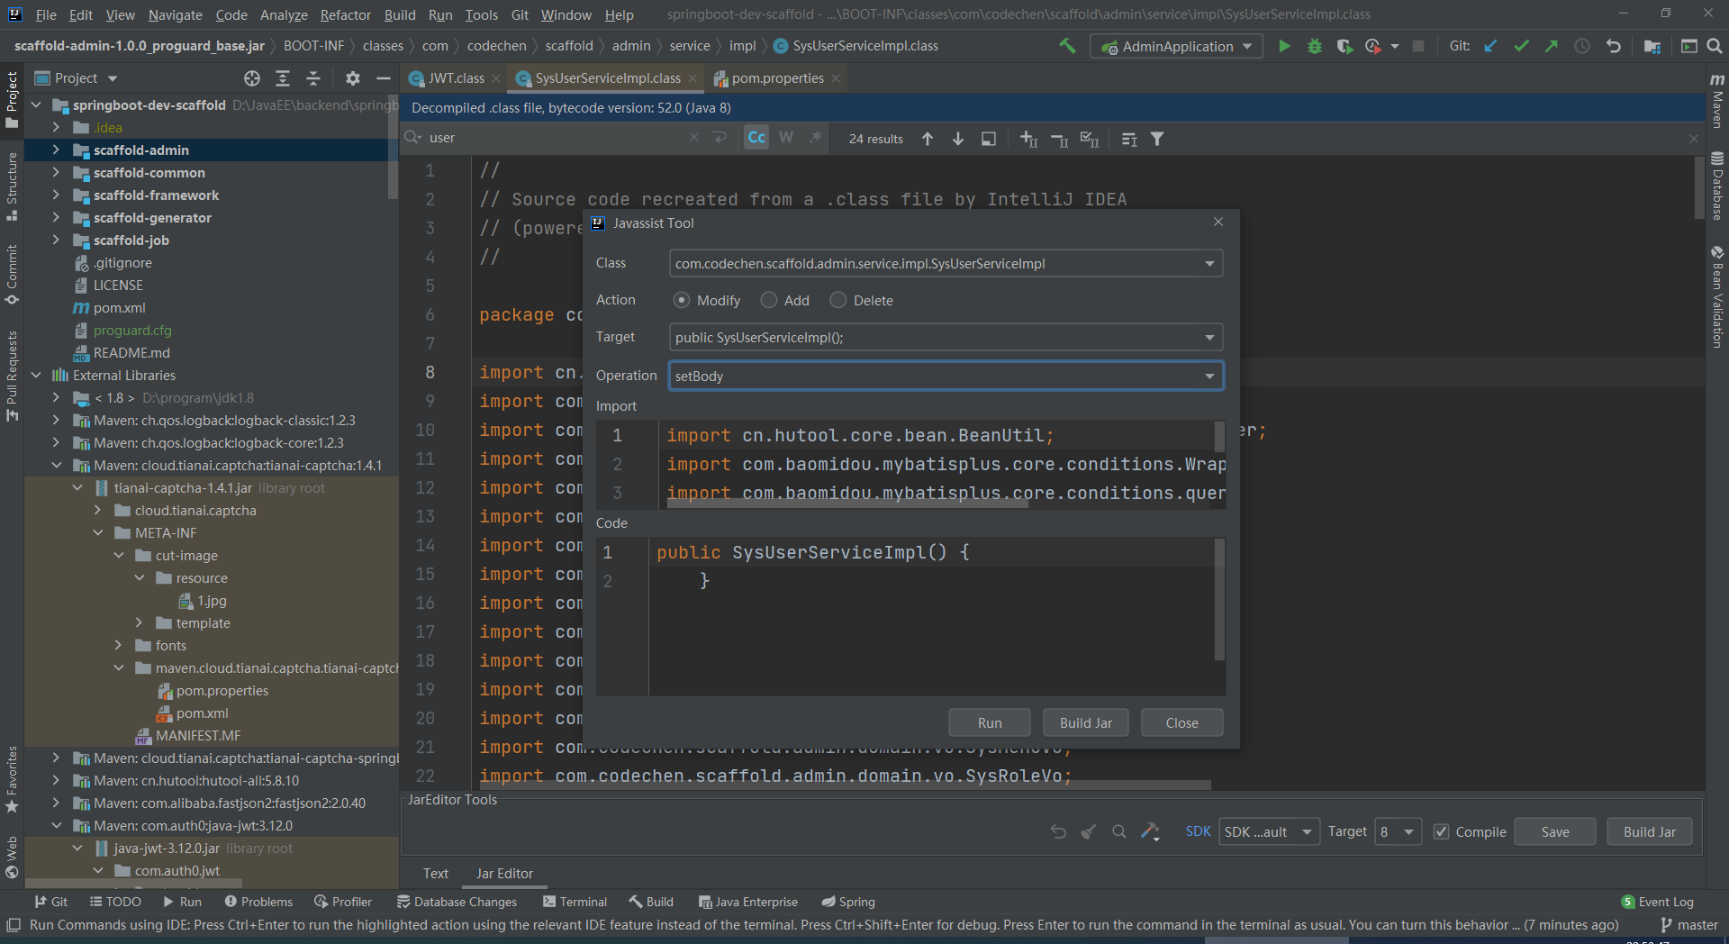
Task: Toggle the Match Case search option
Action: coord(756,138)
